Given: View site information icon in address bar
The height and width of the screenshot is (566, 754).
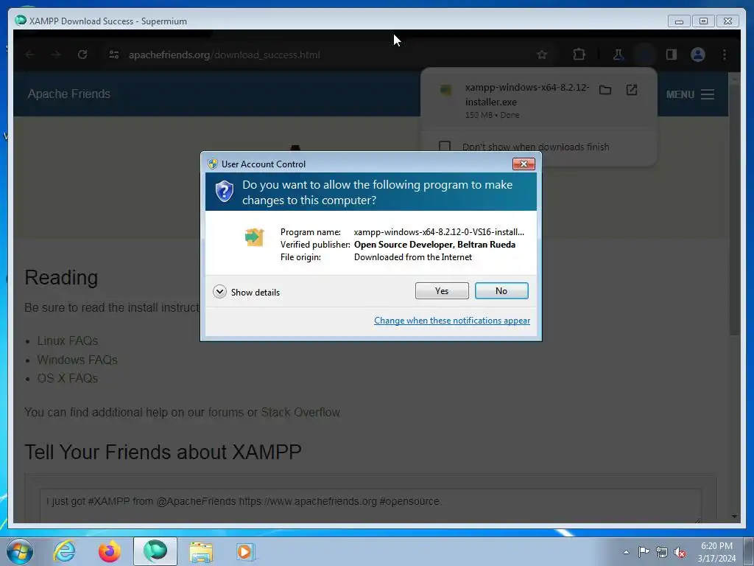Looking at the screenshot, I should click(114, 55).
